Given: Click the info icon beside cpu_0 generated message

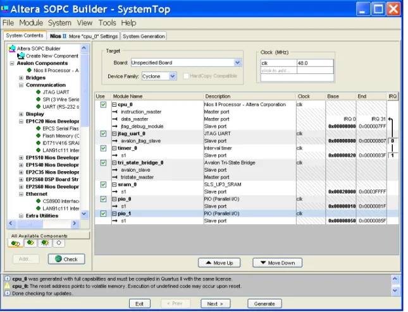Looking at the screenshot, I should click(x=8, y=279).
